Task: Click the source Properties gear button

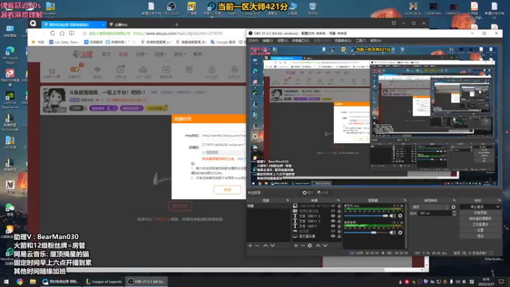Action: pos(307,193)
